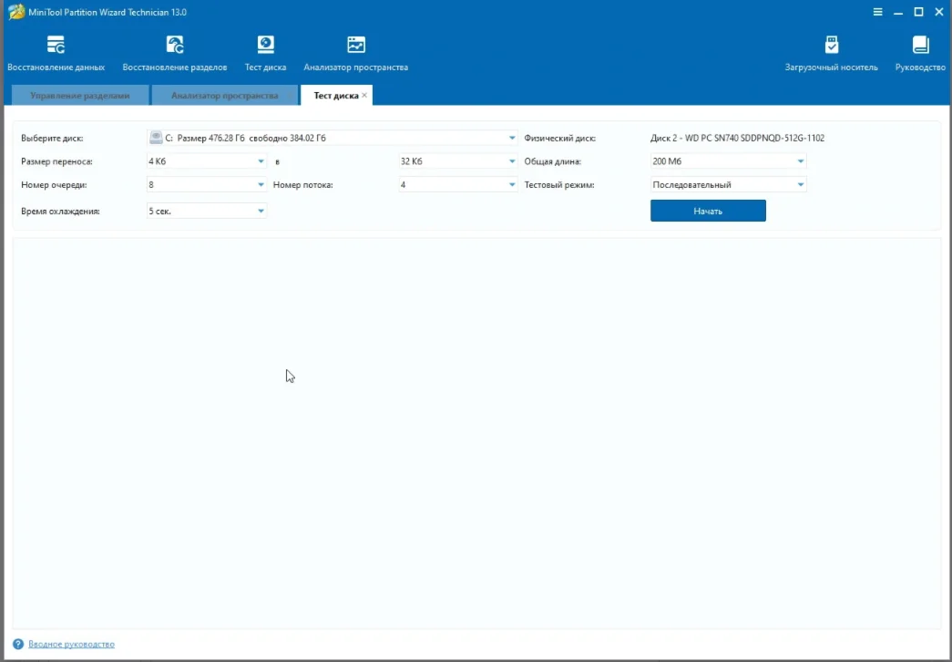952x662 pixels.
Task: Open the Восстановление данных tool icon
Action: 56,46
